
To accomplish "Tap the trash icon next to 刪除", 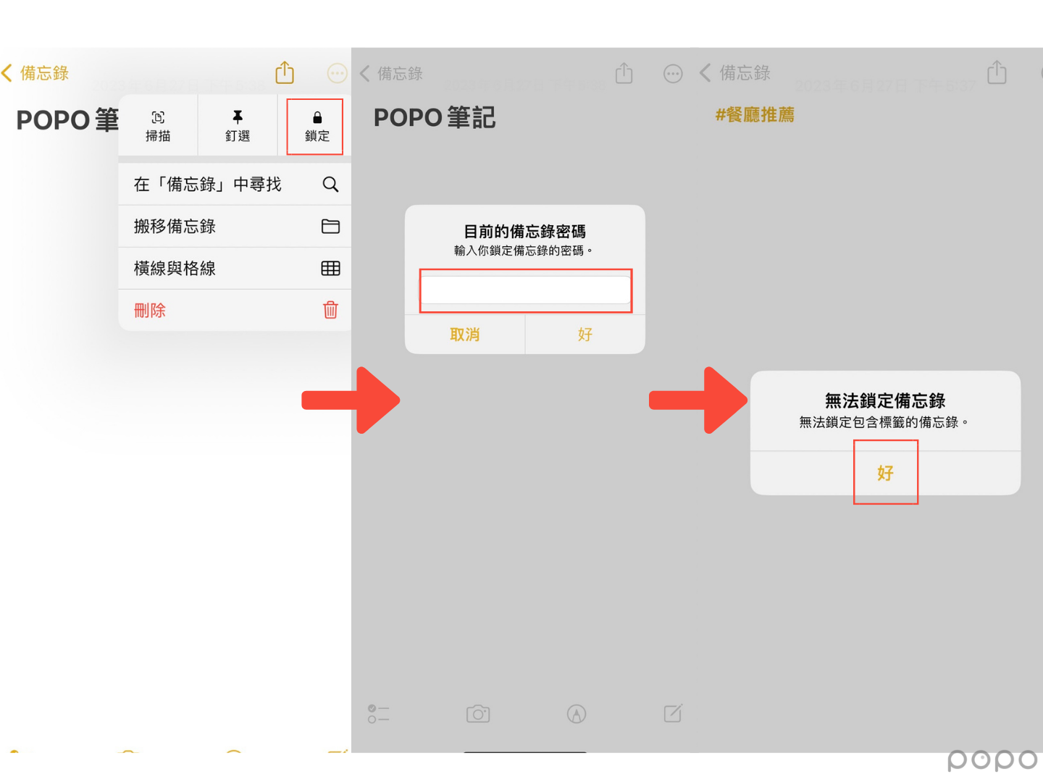I will click(x=330, y=310).
